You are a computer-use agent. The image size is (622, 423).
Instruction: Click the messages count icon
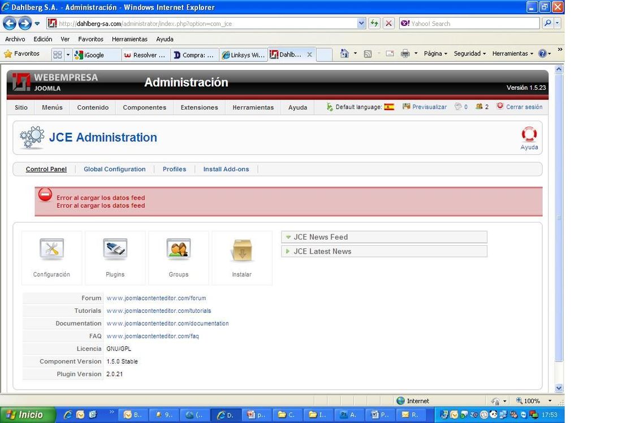coord(458,106)
